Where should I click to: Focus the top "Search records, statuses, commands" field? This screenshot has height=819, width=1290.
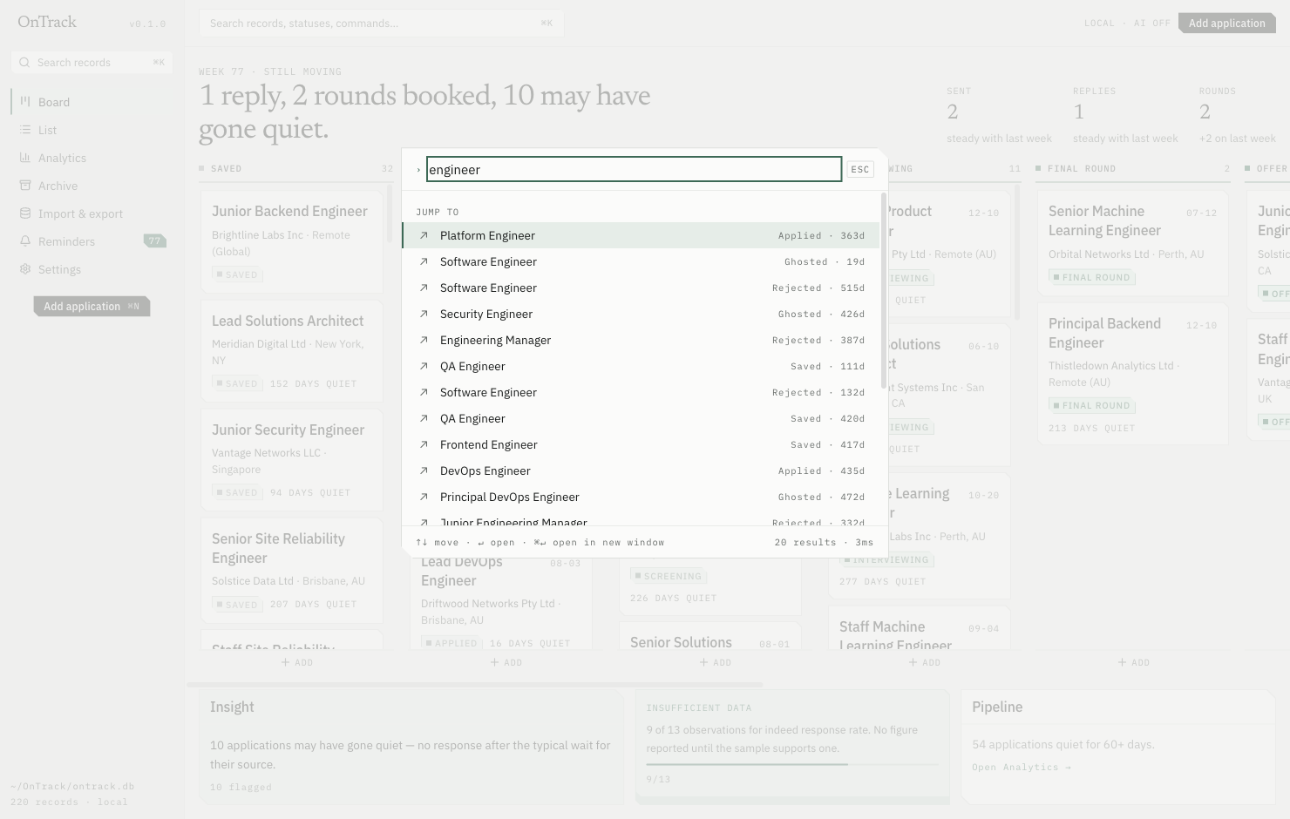click(x=381, y=24)
